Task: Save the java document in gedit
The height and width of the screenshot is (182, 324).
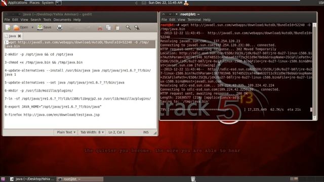Action: point(44,27)
